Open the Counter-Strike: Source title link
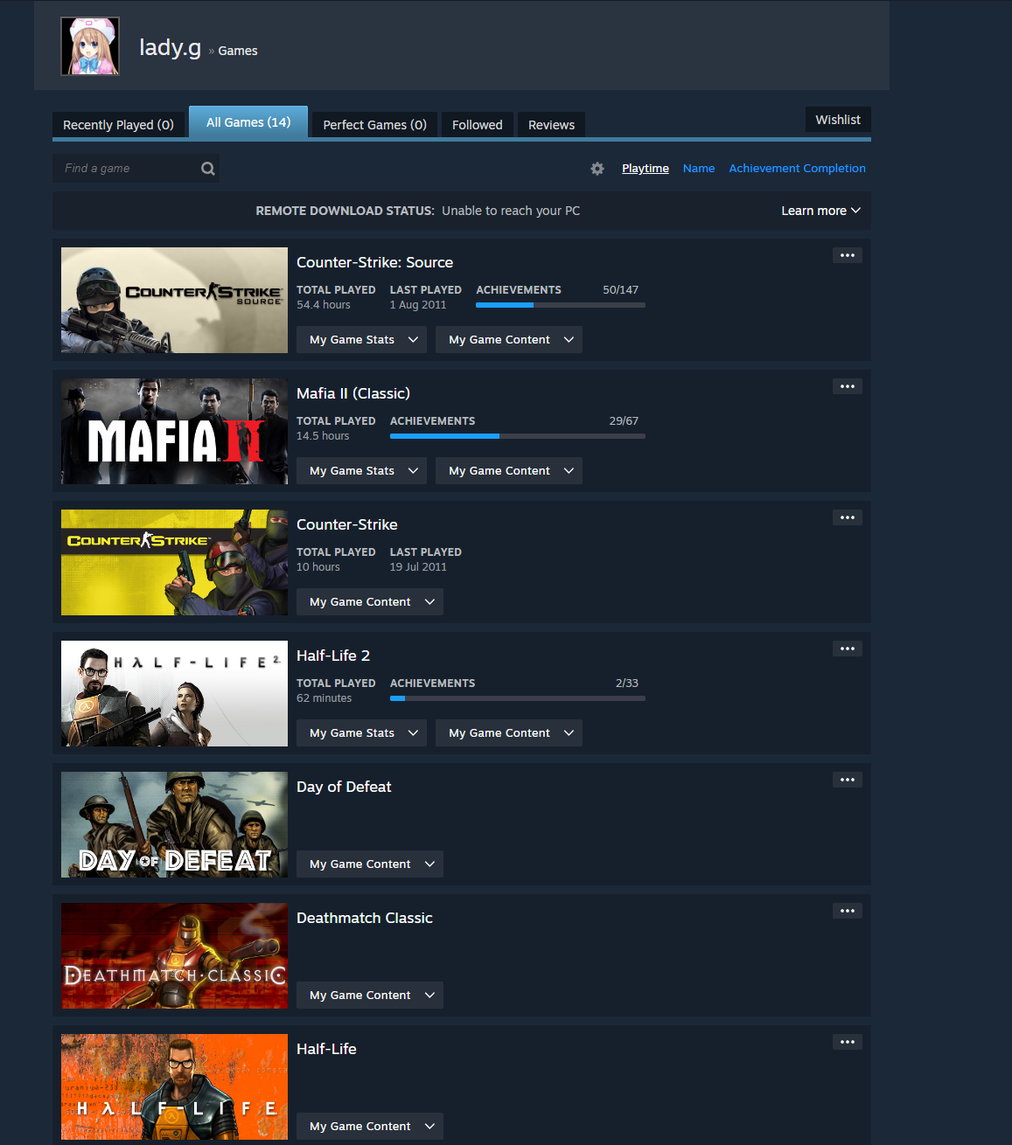Viewport: 1012px width, 1145px height. click(374, 262)
